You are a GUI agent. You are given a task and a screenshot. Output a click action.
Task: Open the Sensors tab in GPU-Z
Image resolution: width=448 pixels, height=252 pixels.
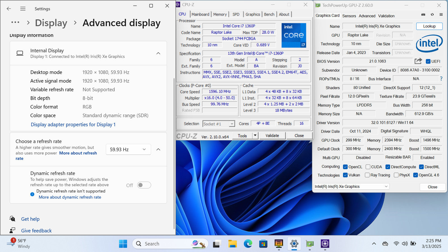tap(349, 16)
